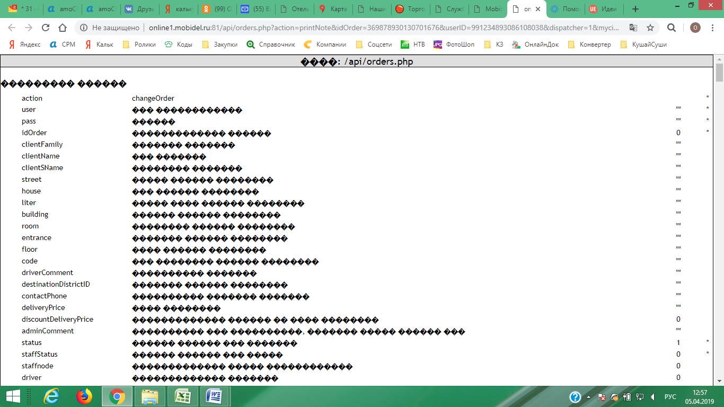Open a new browser tab
This screenshot has height=407, width=724.
coord(635,9)
